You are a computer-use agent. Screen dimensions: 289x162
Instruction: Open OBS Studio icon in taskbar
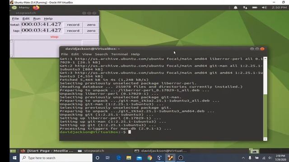(x=181, y=158)
